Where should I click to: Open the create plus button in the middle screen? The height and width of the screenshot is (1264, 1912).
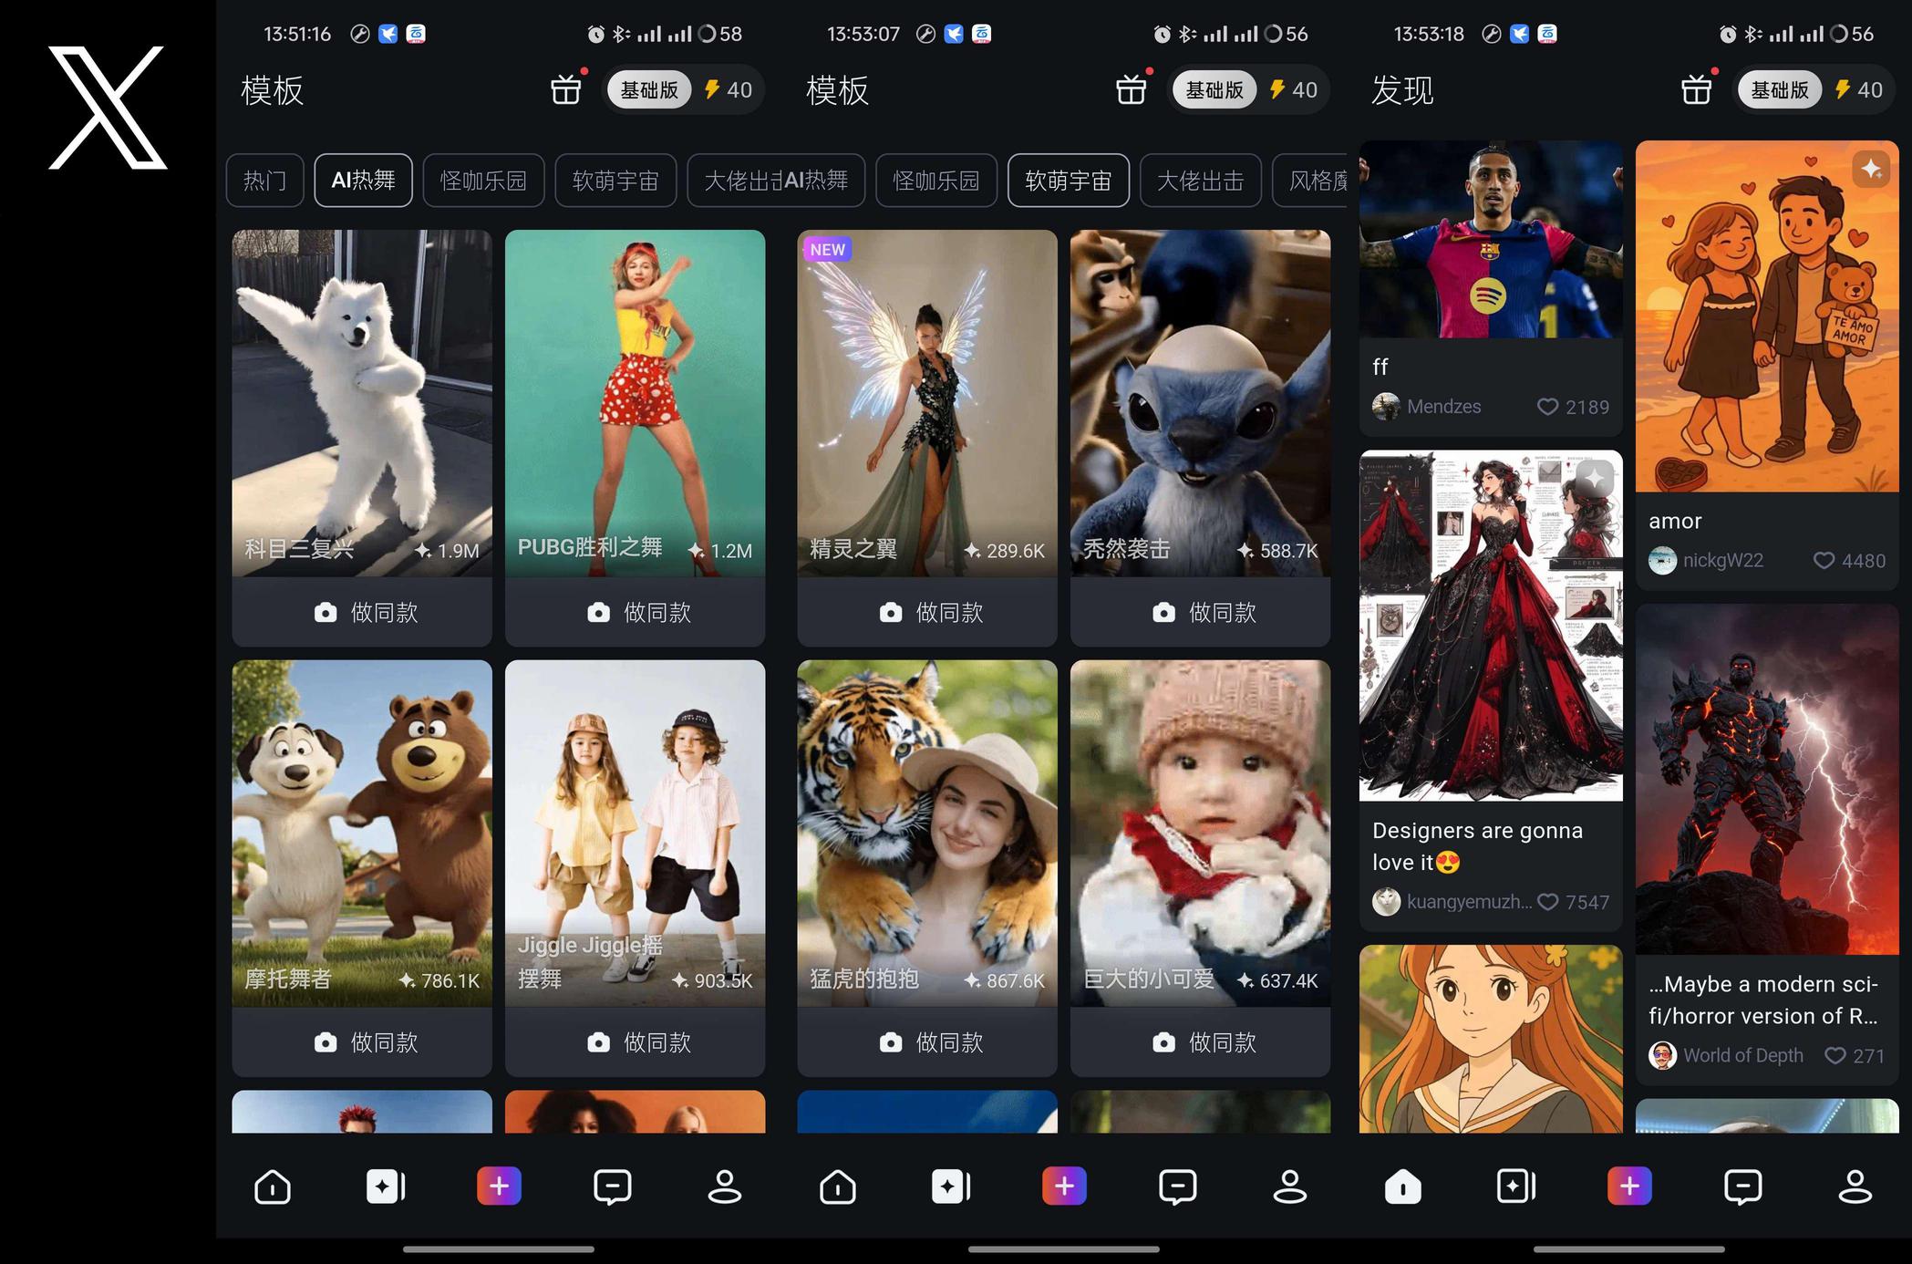(1064, 1186)
